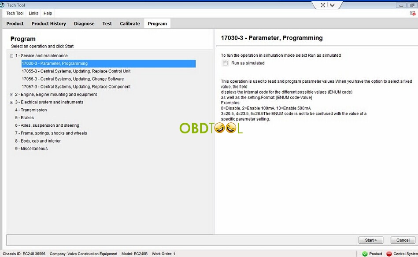Click the green Product status icon

click(x=365, y=254)
